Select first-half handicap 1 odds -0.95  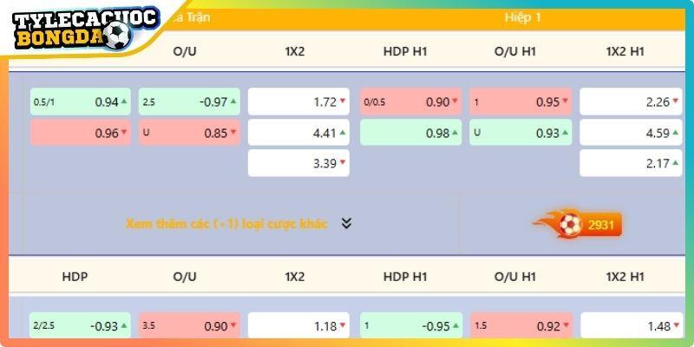pyautogui.click(x=411, y=326)
